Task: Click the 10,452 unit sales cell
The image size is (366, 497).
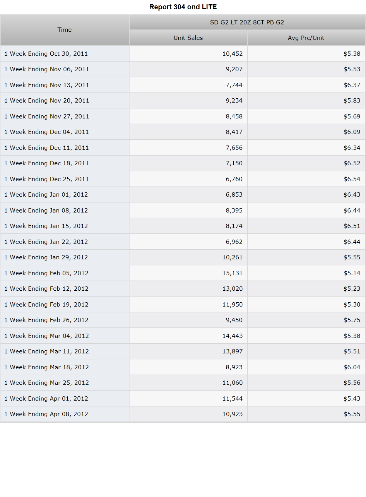Action: pos(188,53)
